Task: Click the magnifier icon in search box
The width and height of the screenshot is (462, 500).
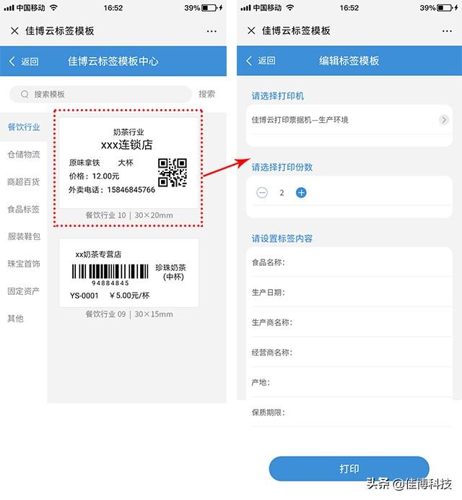Action: 25,94
